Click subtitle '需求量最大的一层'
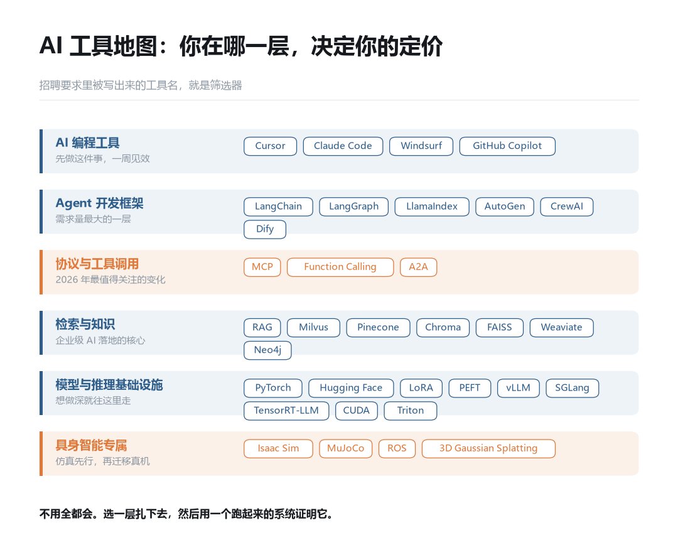Viewport: 678px width, 540px height. point(93,219)
